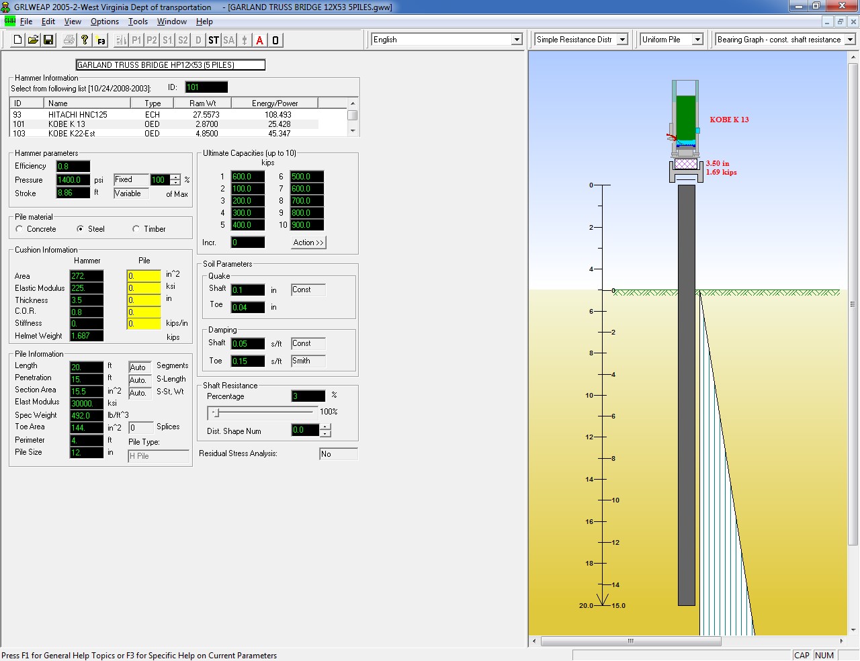Open the Tools menu

[x=138, y=21]
